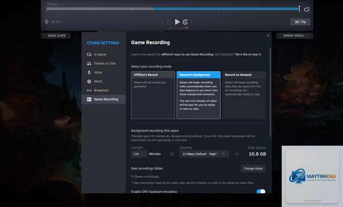Expand the Show Video dropdown
Viewport: 343px width, 207px height.
tap(295, 35)
